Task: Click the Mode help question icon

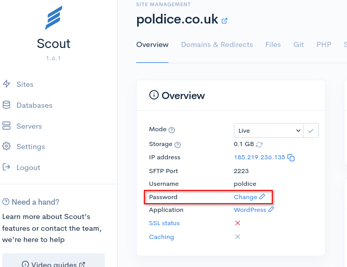Action: click(172, 130)
